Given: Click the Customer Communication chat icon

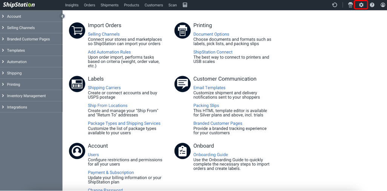Looking at the screenshot, I should [183, 84].
